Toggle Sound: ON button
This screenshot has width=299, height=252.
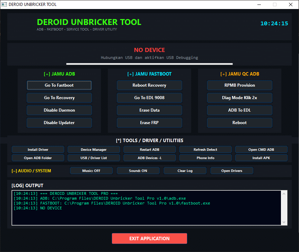(138, 171)
